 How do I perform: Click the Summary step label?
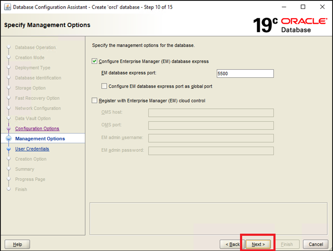tap(24, 169)
